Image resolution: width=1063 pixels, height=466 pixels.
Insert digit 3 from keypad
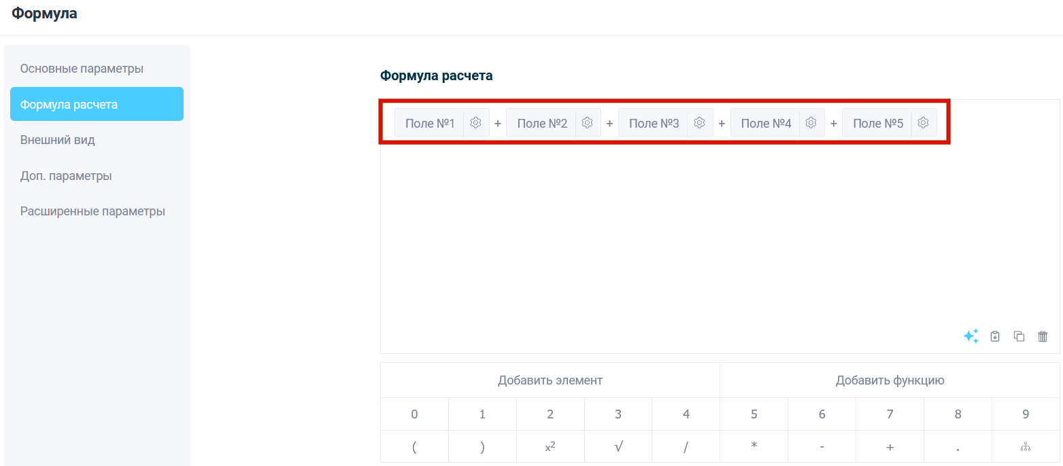tap(618, 414)
